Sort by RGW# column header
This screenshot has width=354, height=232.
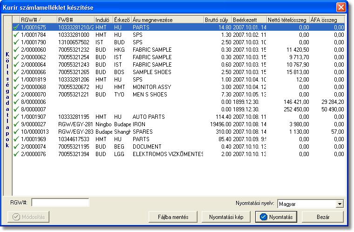click(x=38, y=20)
